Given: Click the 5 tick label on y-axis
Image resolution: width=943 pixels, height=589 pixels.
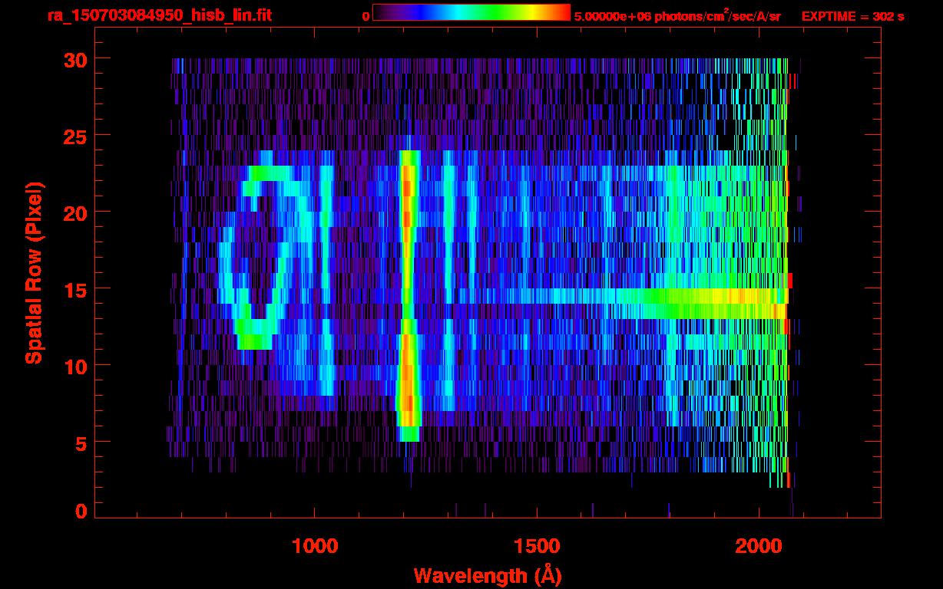Looking at the screenshot, I should click(80, 443).
